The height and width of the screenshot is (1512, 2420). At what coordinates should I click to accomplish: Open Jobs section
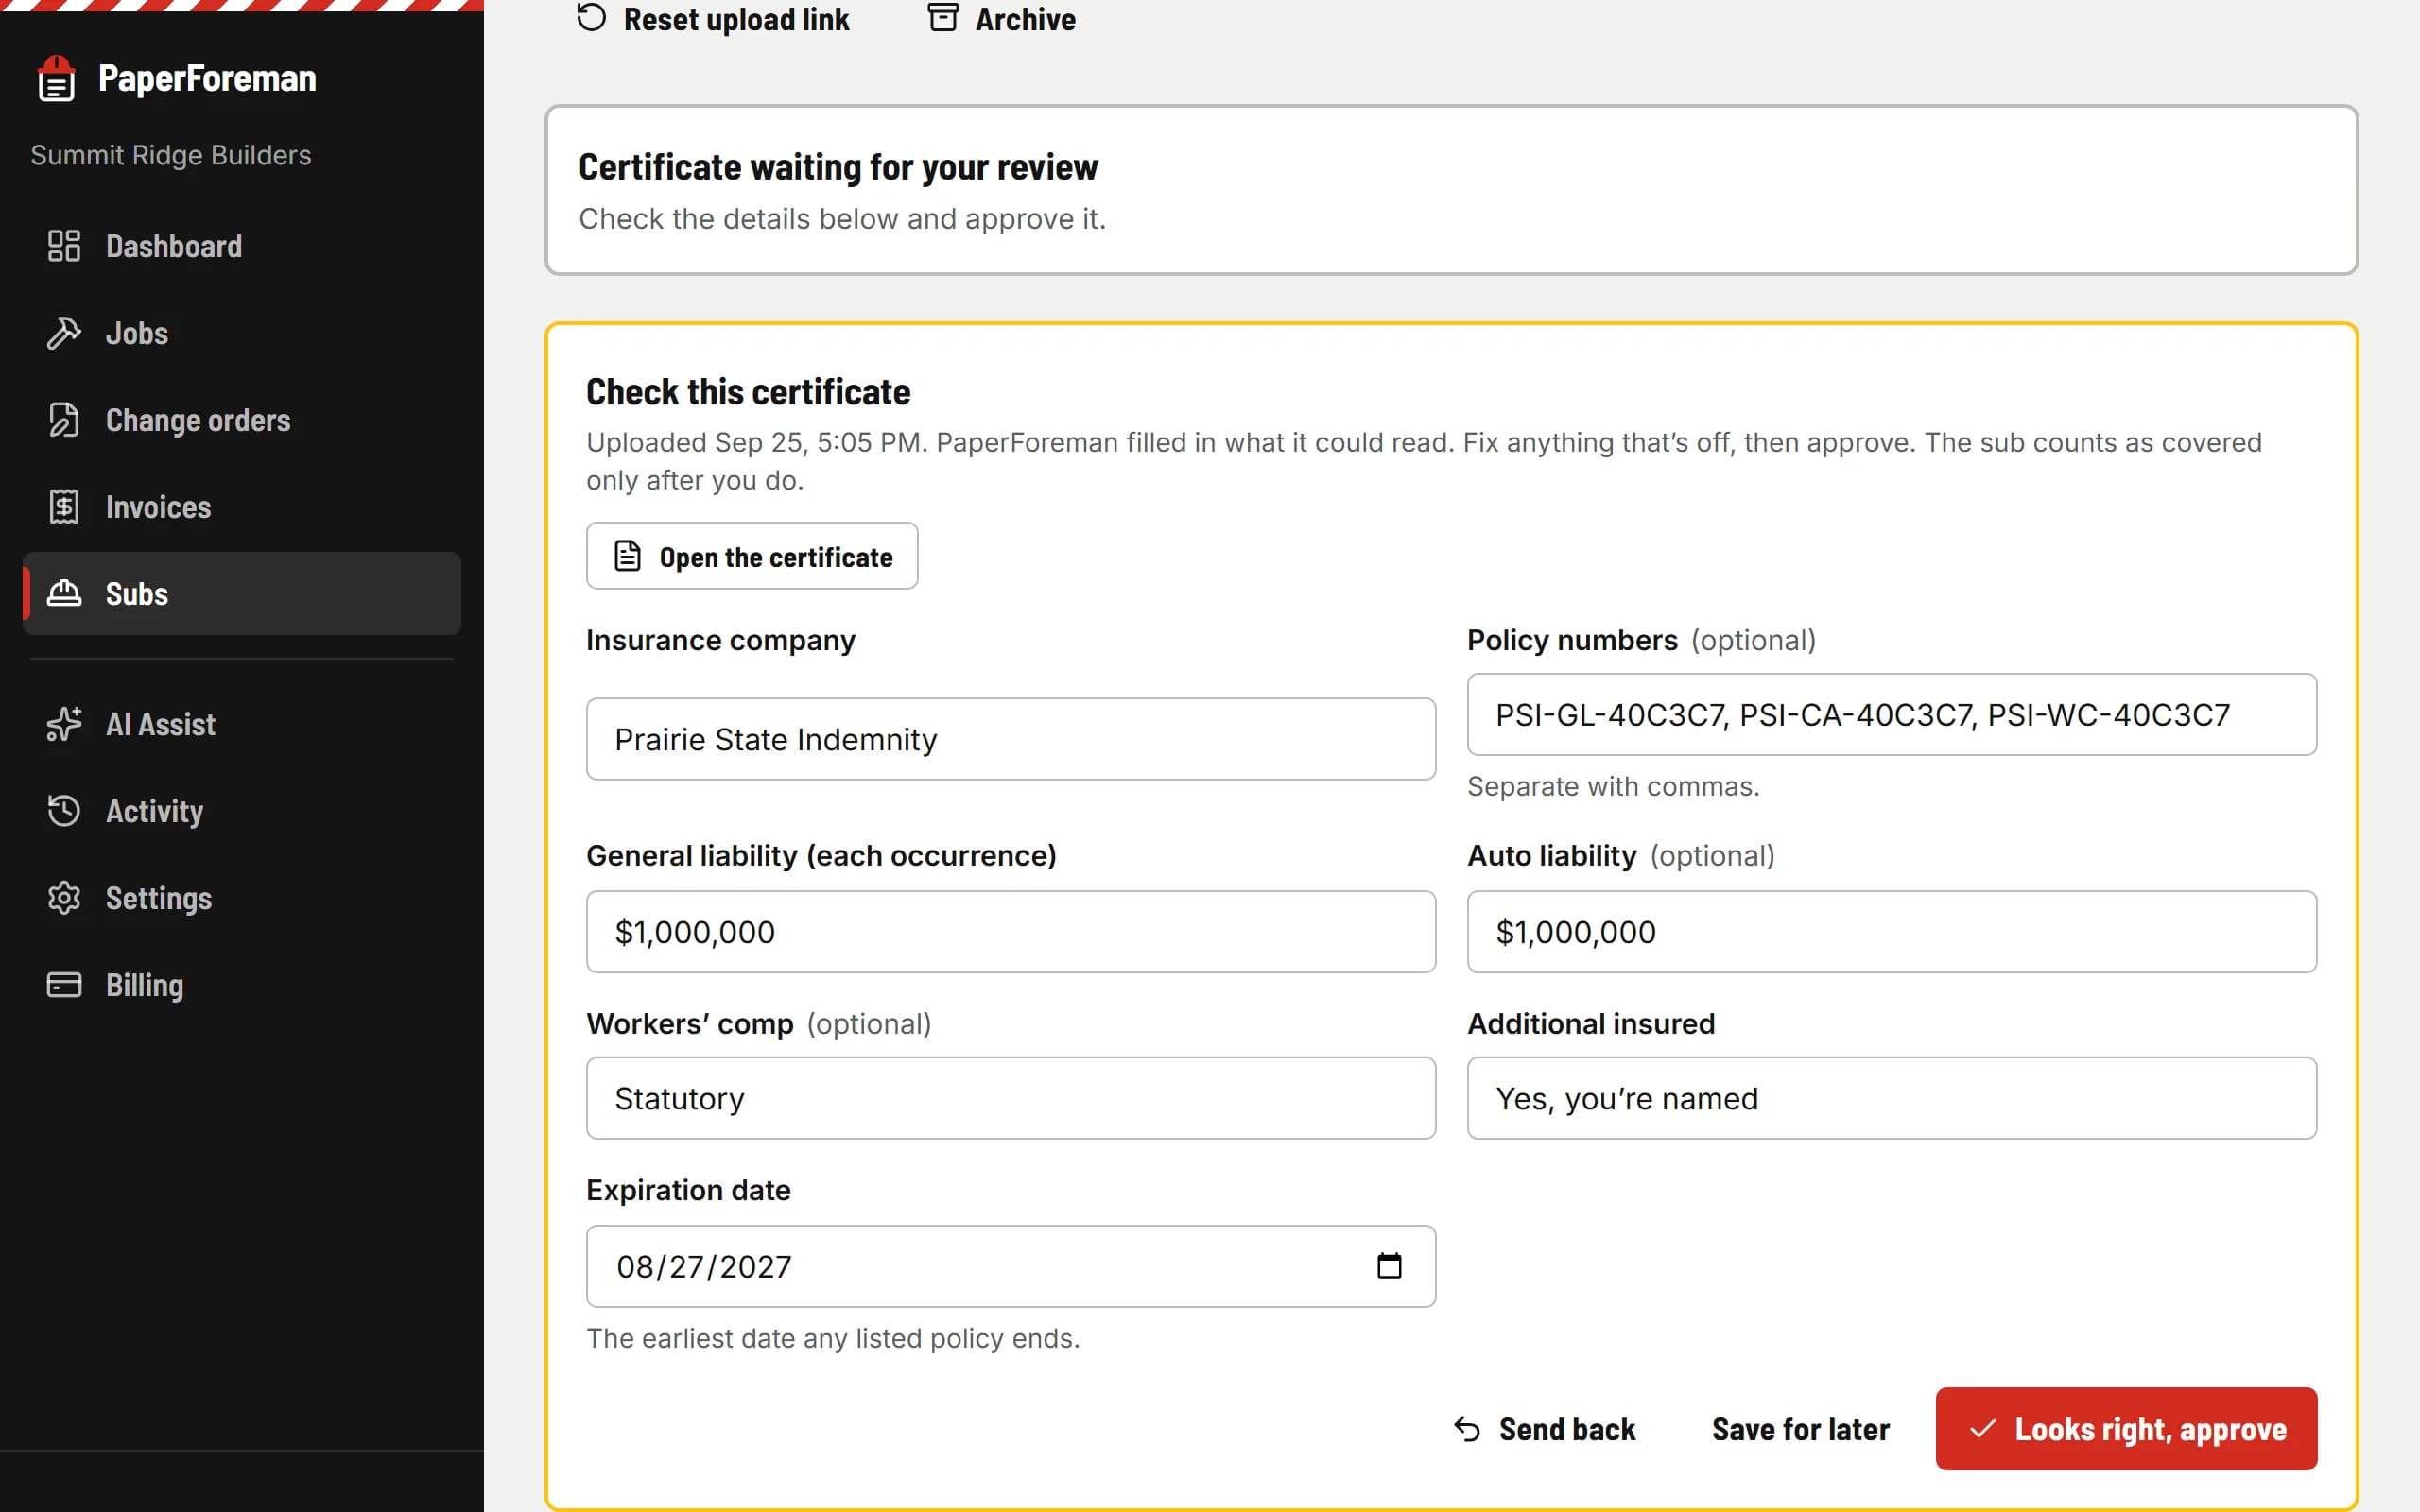[242, 333]
